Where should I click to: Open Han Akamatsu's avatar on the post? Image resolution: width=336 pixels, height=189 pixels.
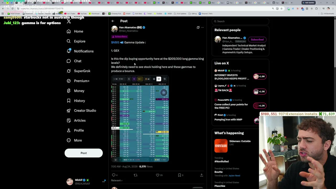pyautogui.click(x=114, y=29)
